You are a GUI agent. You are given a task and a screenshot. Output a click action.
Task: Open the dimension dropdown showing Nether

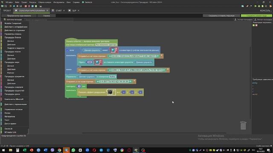[x=113, y=76]
